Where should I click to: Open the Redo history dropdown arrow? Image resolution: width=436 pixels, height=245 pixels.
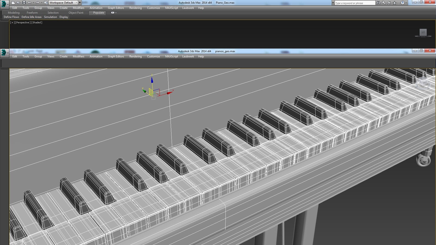point(41,3)
